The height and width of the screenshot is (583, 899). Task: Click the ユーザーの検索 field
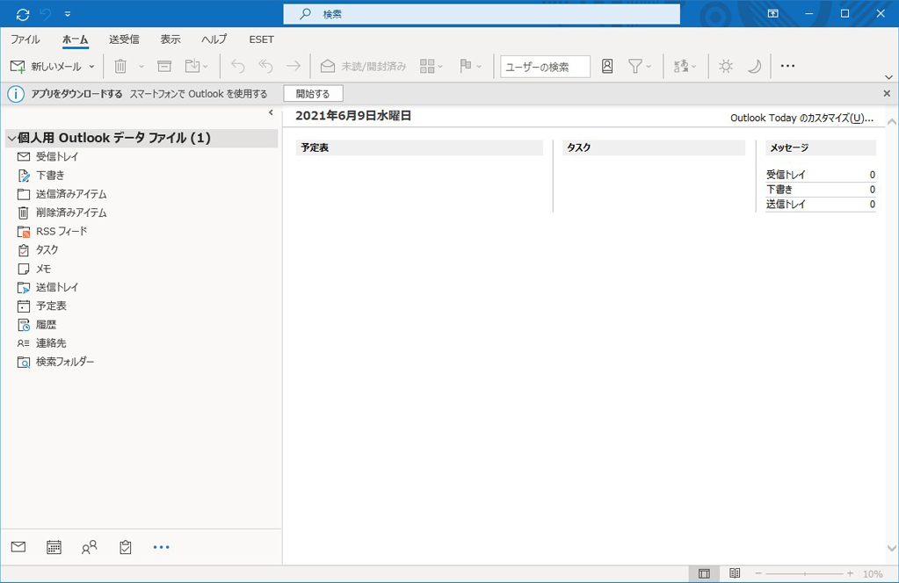coord(545,67)
